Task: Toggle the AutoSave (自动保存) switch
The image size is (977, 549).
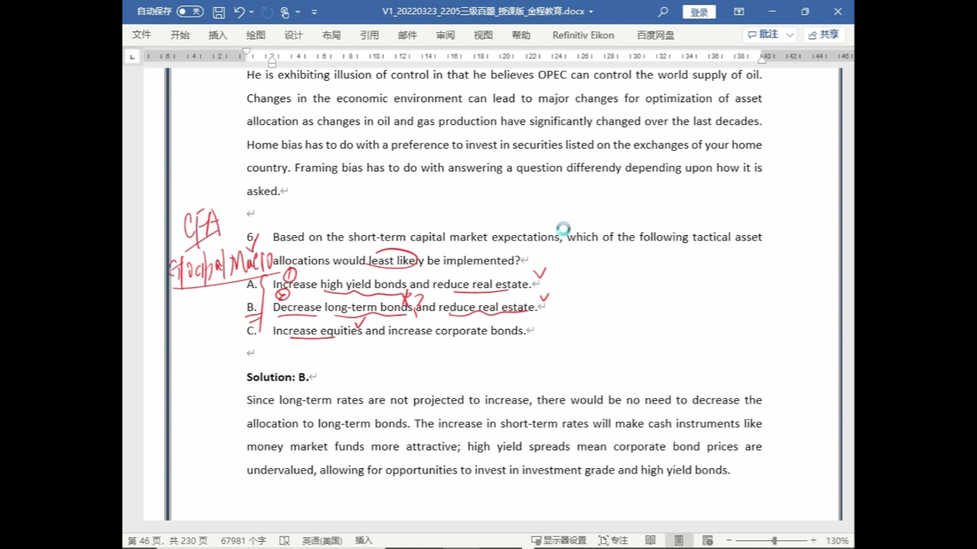Action: (x=190, y=12)
